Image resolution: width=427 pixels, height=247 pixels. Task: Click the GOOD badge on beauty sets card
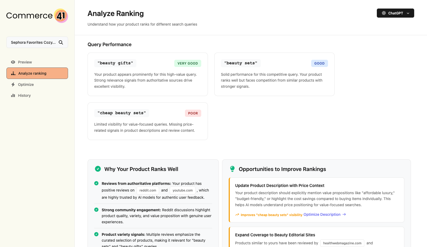click(x=319, y=63)
